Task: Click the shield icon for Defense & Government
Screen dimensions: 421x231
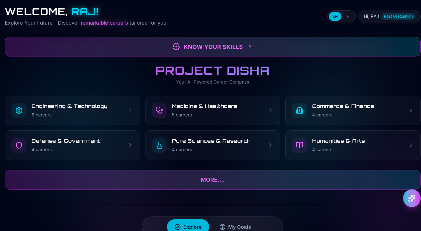Action: [19, 145]
